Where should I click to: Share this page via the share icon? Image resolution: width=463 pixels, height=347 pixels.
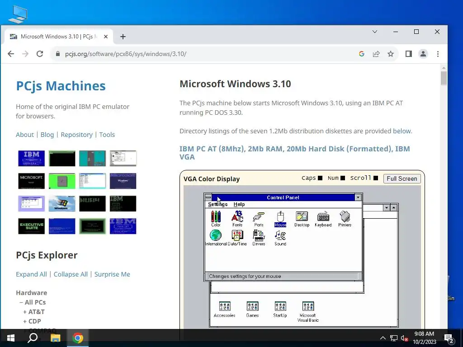(x=376, y=54)
